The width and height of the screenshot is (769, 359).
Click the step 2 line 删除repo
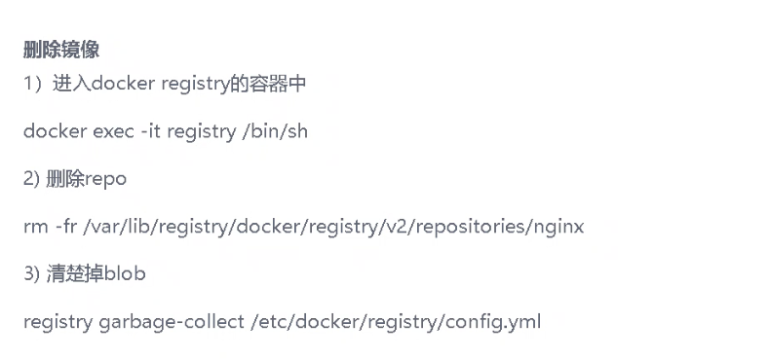coord(75,179)
